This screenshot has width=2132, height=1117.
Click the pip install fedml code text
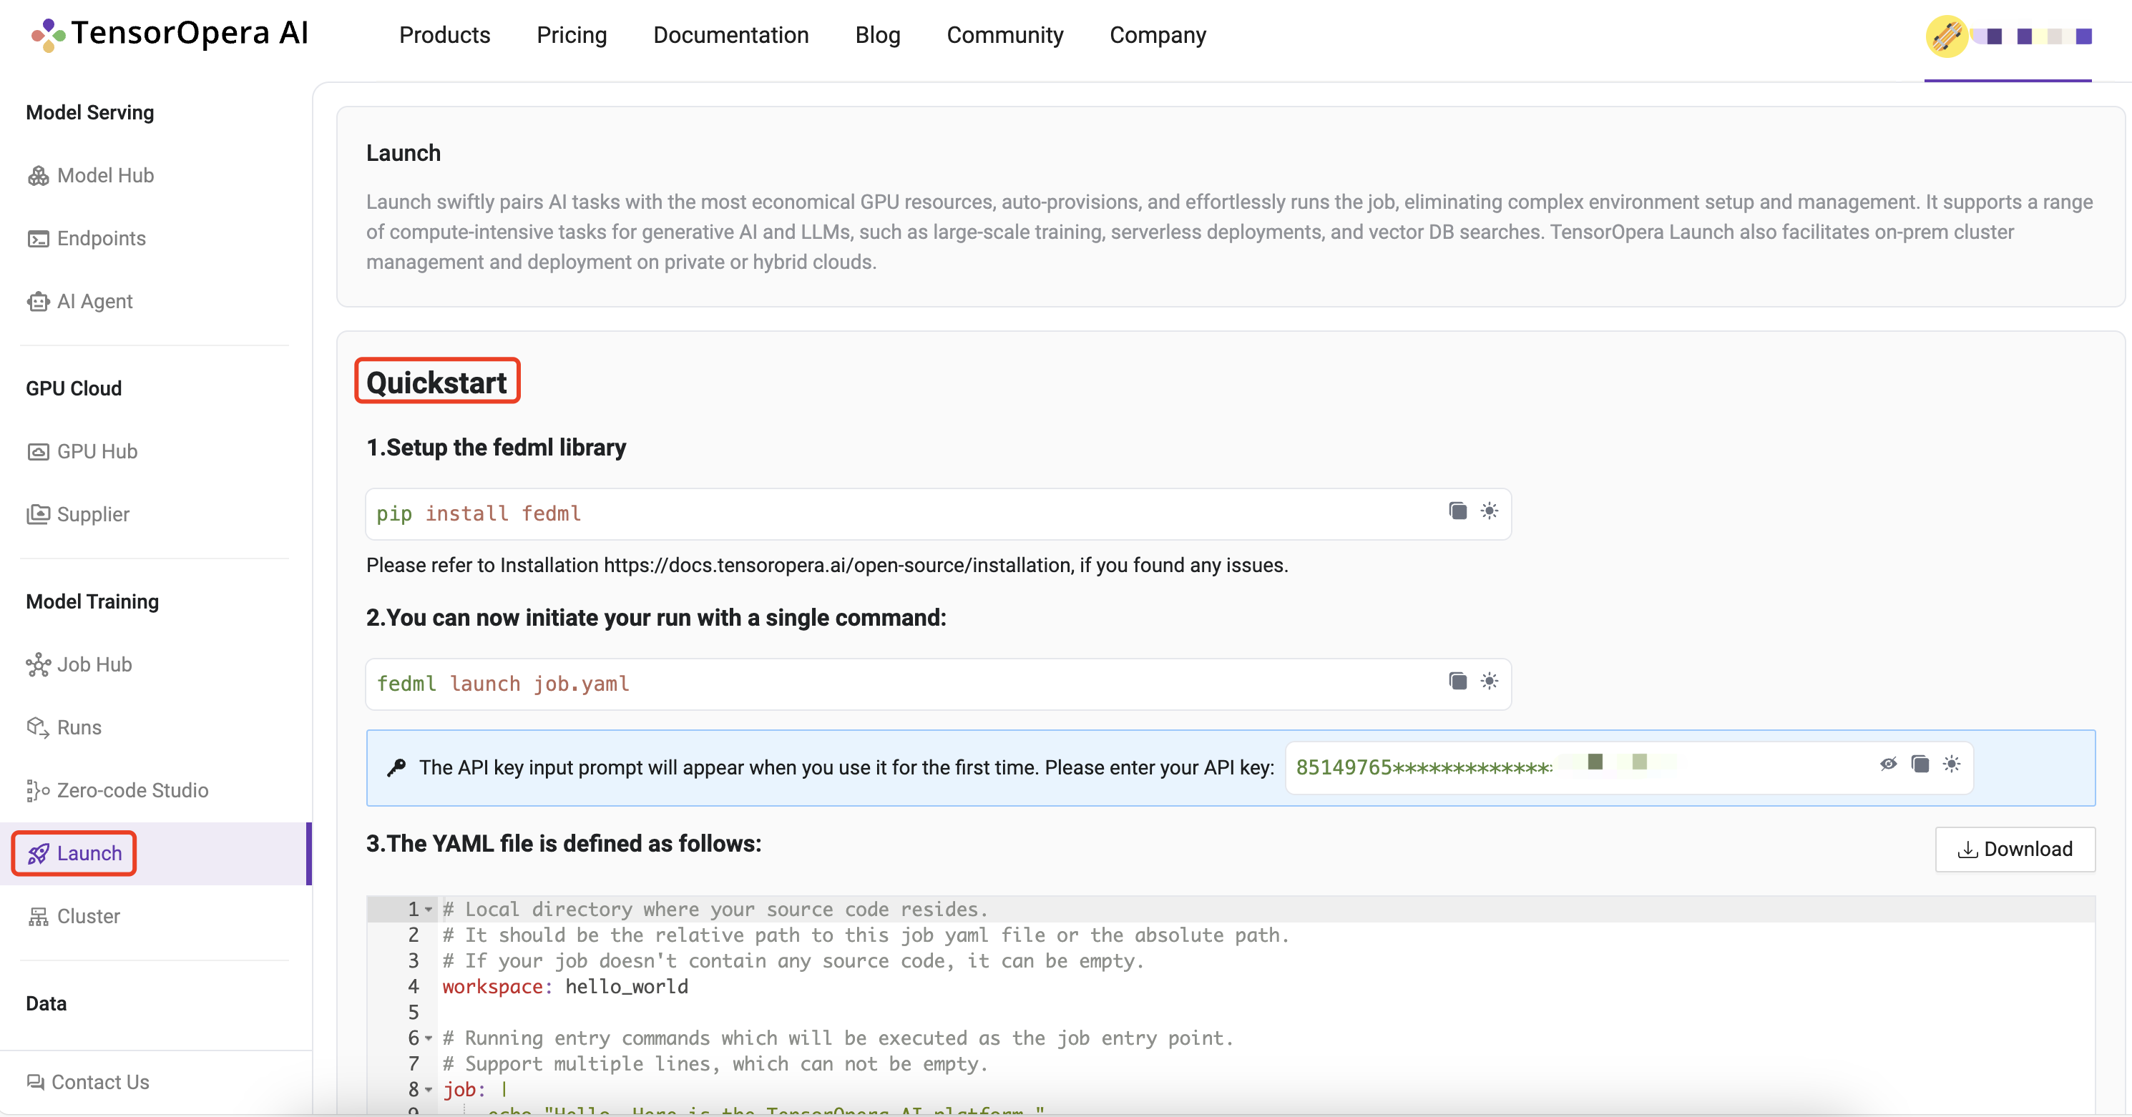coord(479,514)
